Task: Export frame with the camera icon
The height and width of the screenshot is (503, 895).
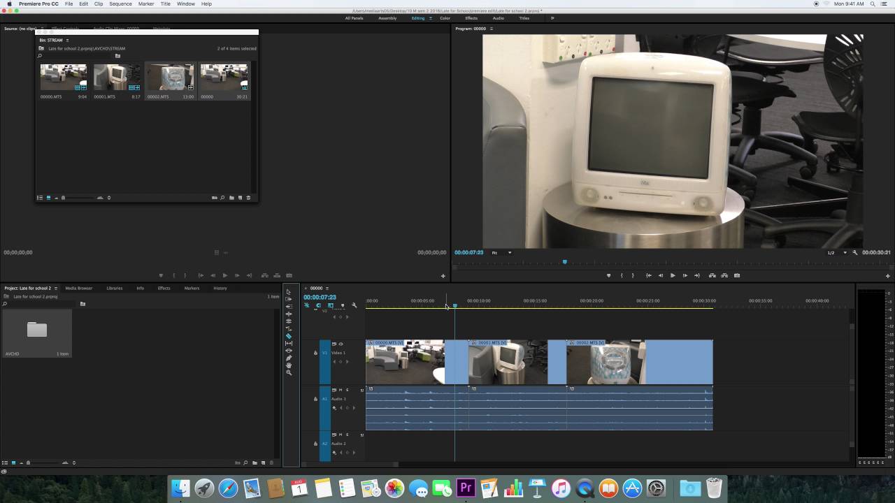Action: [737, 275]
